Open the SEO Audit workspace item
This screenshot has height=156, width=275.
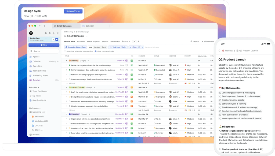click(x=38, y=117)
